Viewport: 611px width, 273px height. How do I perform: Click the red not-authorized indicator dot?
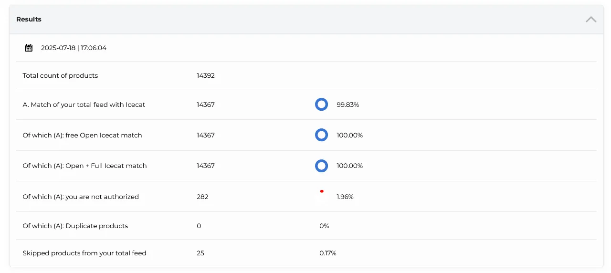(322, 191)
